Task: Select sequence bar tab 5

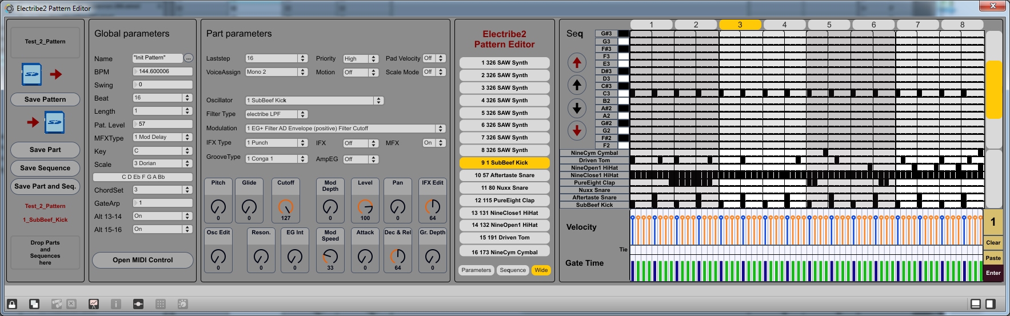Action: pos(829,25)
